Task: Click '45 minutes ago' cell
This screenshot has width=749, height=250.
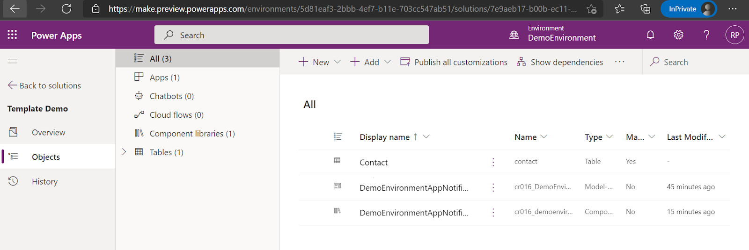Action: tap(690, 187)
